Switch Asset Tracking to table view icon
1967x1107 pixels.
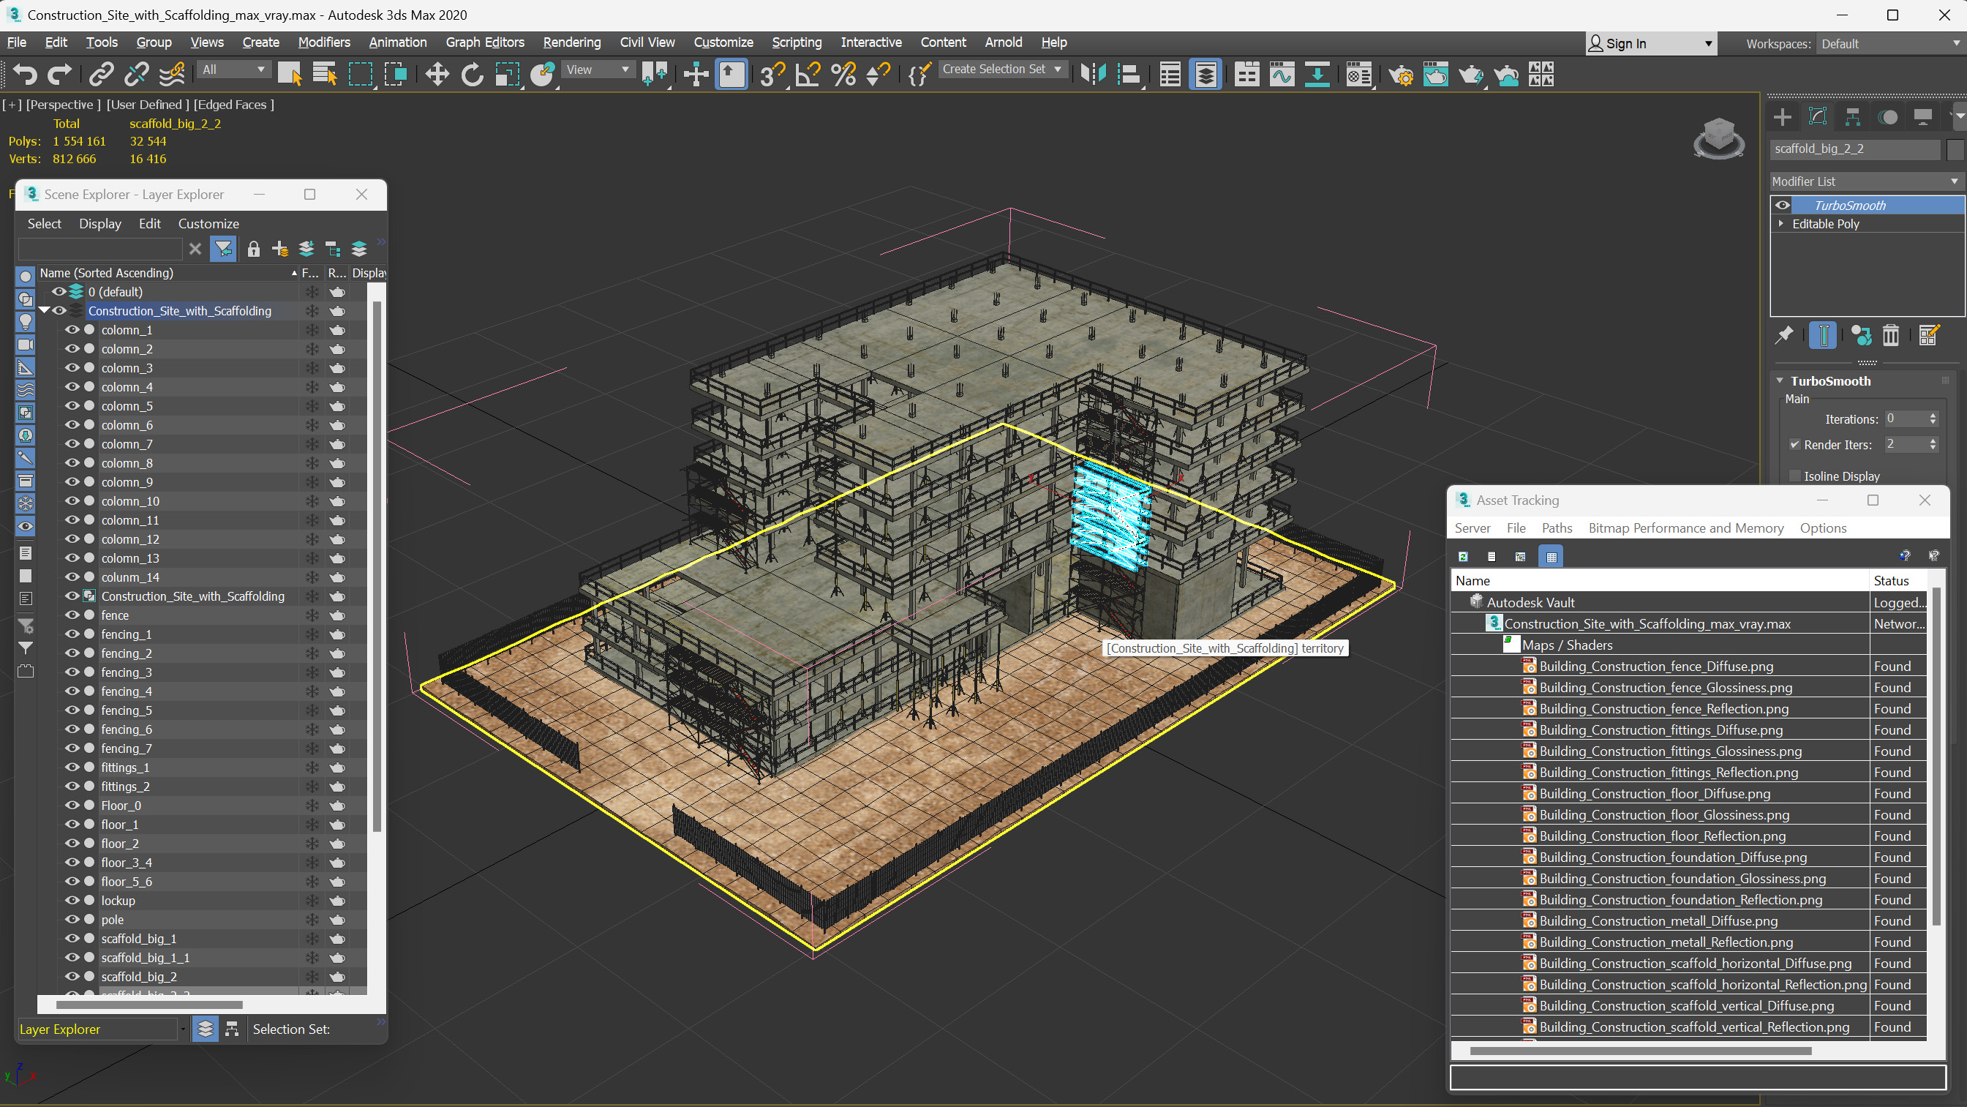coord(1551,557)
